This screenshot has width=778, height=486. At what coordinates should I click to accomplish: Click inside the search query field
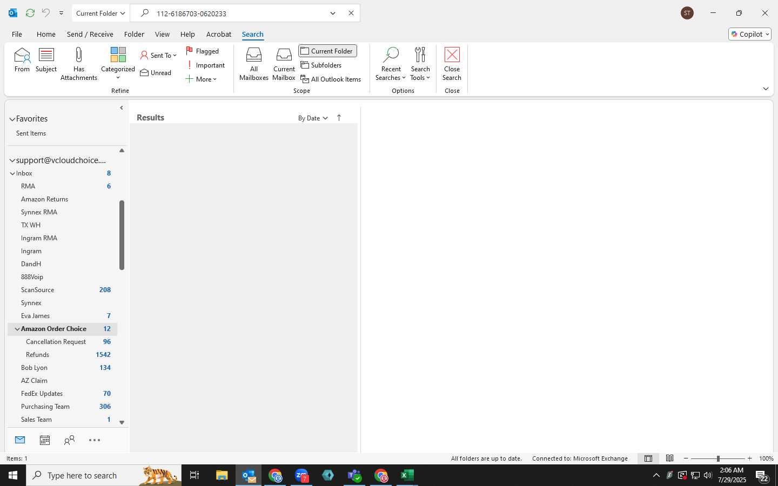point(238,13)
